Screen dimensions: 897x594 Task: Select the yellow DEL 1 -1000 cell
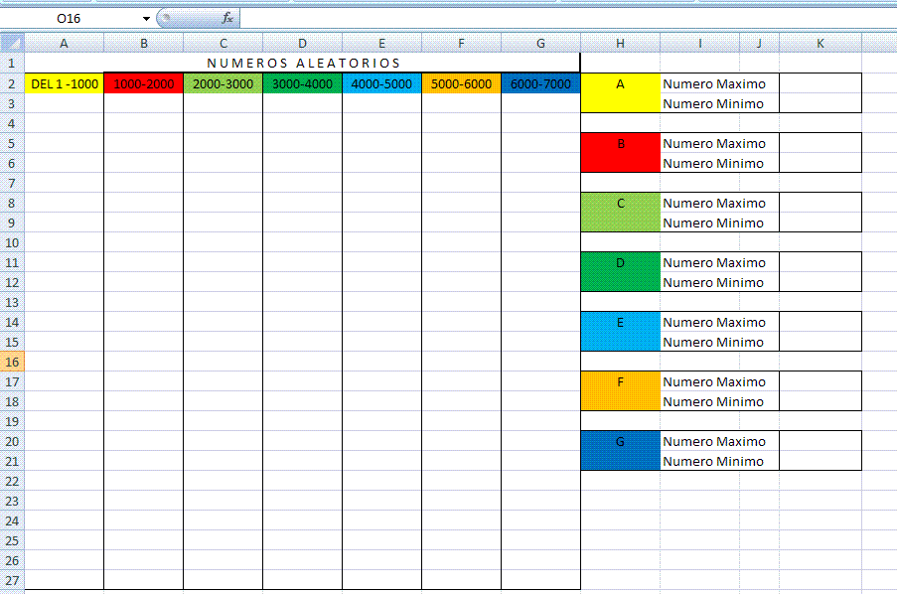click(65, 83)
